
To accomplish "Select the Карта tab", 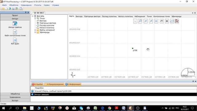I will click(x=72, y=16).
